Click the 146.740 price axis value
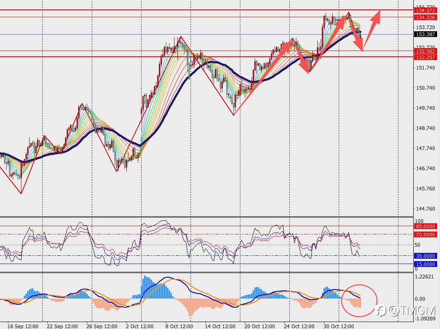440x329 pixels. click(x=426, y=169)
